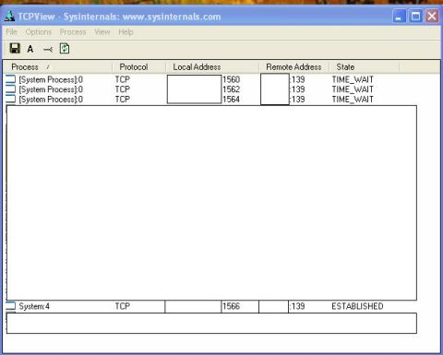
Task: Click the icon beside System:4
Action: (x=11, y=306)
